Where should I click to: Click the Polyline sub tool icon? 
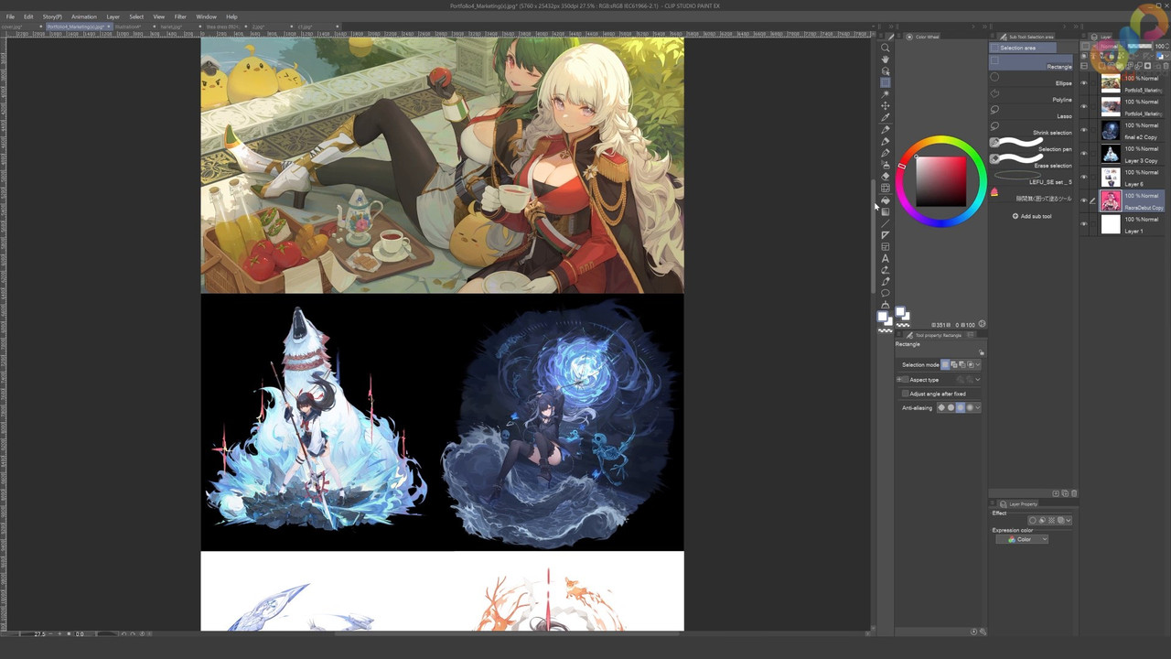994,94
